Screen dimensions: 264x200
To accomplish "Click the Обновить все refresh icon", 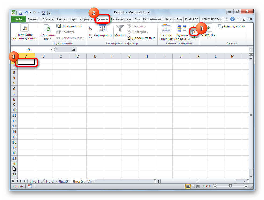I will [48, 28].
